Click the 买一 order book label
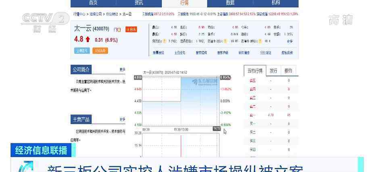Viewport: 367px width, 172px height. [252, 124]
